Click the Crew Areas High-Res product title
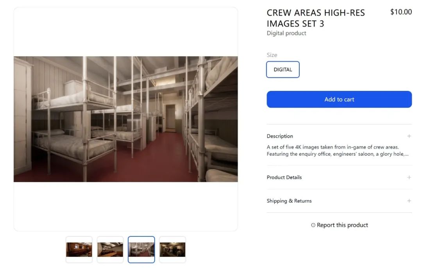422x268 pixels. [x=316, y=18]
